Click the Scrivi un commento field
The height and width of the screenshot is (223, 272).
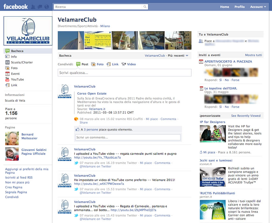coord(128,137)
